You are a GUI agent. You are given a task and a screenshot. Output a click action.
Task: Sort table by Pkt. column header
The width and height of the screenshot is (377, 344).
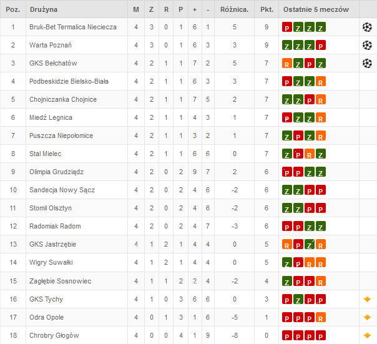point(267,9)
